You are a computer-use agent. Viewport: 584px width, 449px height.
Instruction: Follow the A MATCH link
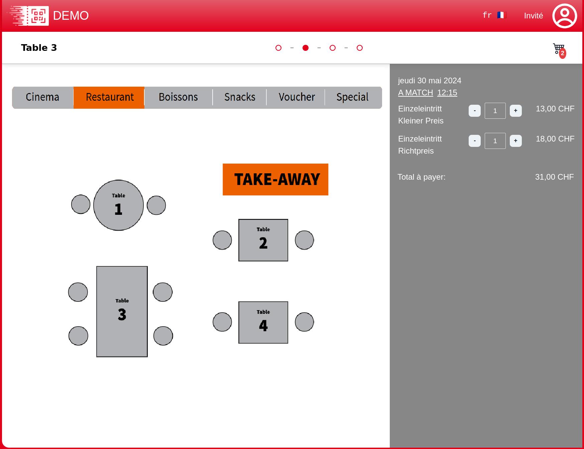pos(415,93)
